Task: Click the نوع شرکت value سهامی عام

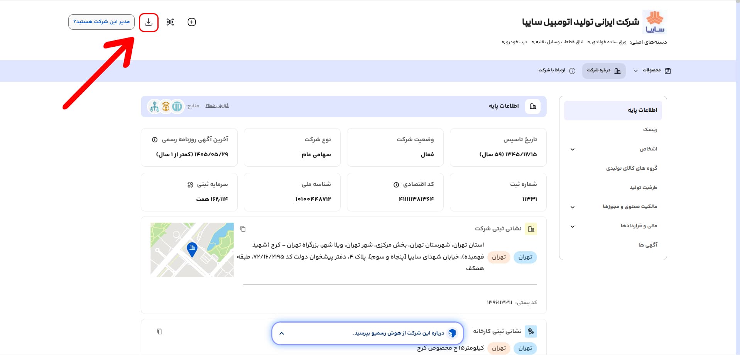Action: coord(316,155)
